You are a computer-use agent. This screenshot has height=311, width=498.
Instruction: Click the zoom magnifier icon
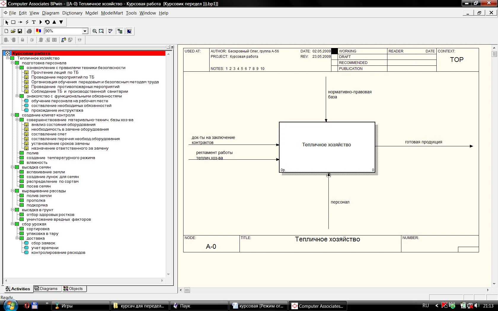[x=95, y=31]
